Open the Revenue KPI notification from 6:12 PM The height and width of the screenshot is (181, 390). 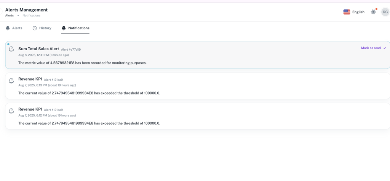(30, 109)
